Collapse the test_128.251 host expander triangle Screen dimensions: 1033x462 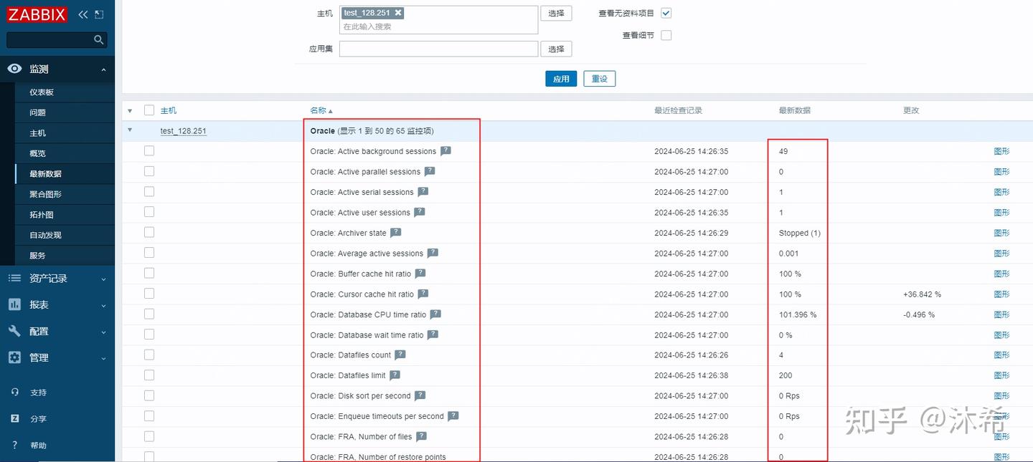pos(130,130)
